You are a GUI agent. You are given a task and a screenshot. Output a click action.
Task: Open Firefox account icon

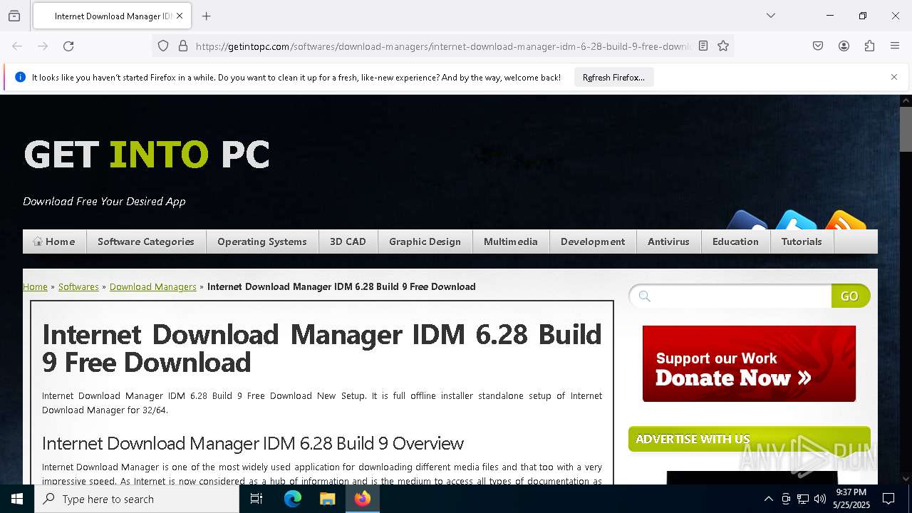[x=844, y=46]
